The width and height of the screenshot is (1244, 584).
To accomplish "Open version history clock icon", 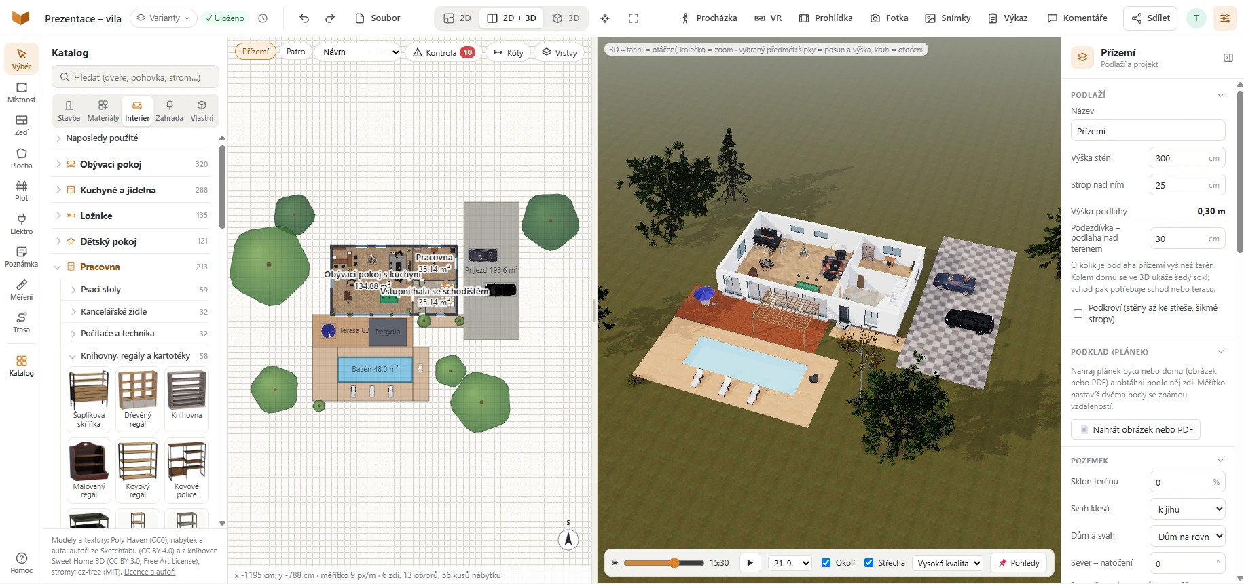I will tap(263, 18).
